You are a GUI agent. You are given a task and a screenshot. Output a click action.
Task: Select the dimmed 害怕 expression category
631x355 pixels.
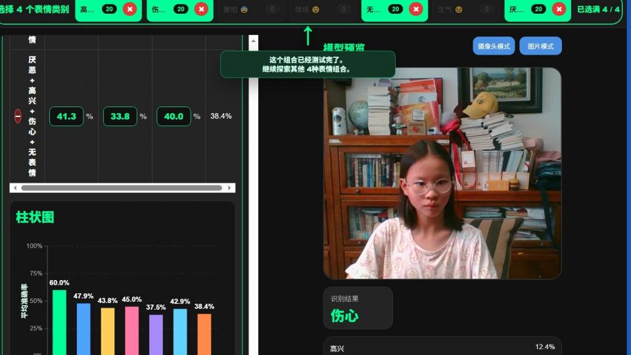pyautogui.click(x=252, y=9)
